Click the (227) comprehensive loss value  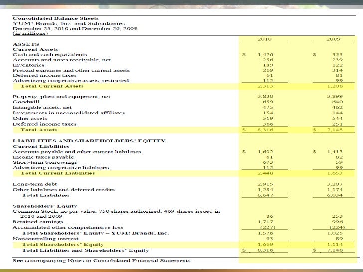point(268,227)
